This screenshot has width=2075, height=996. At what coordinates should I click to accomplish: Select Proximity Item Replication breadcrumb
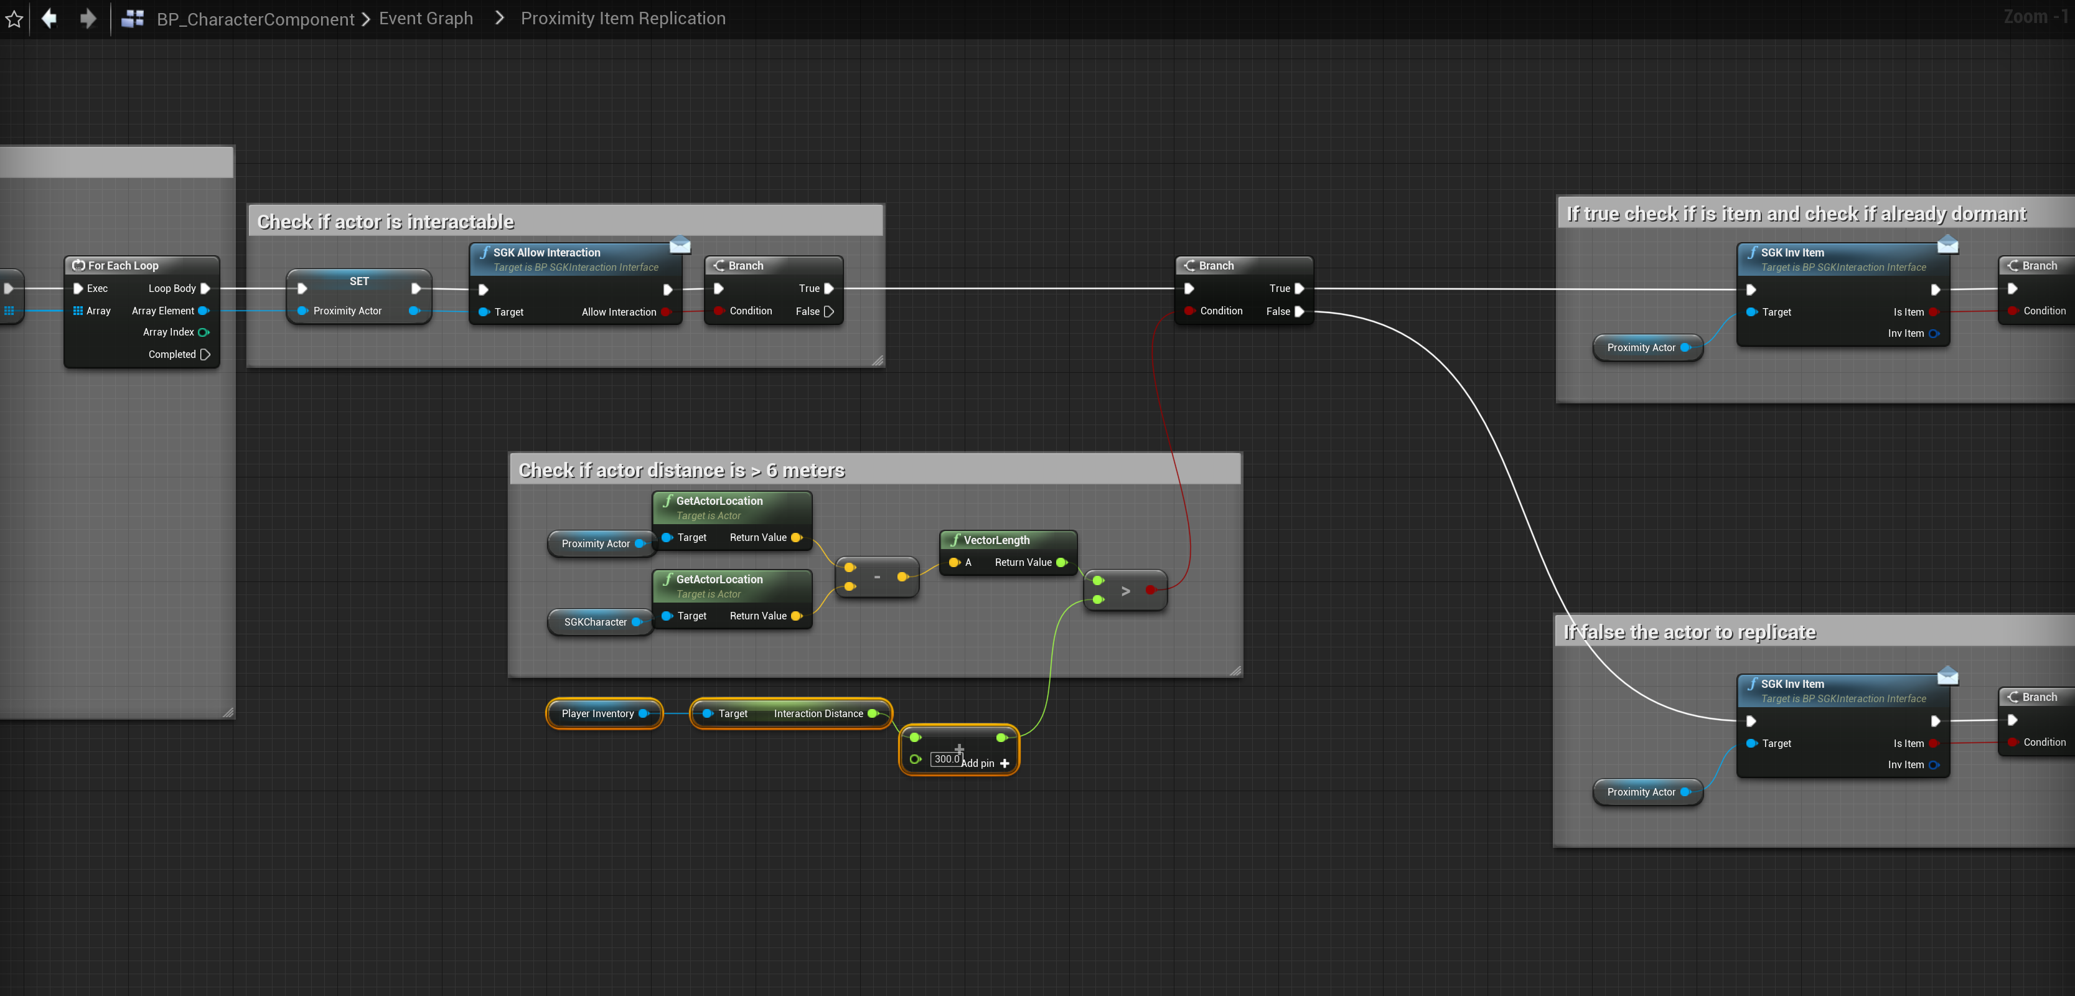(622, 19)
